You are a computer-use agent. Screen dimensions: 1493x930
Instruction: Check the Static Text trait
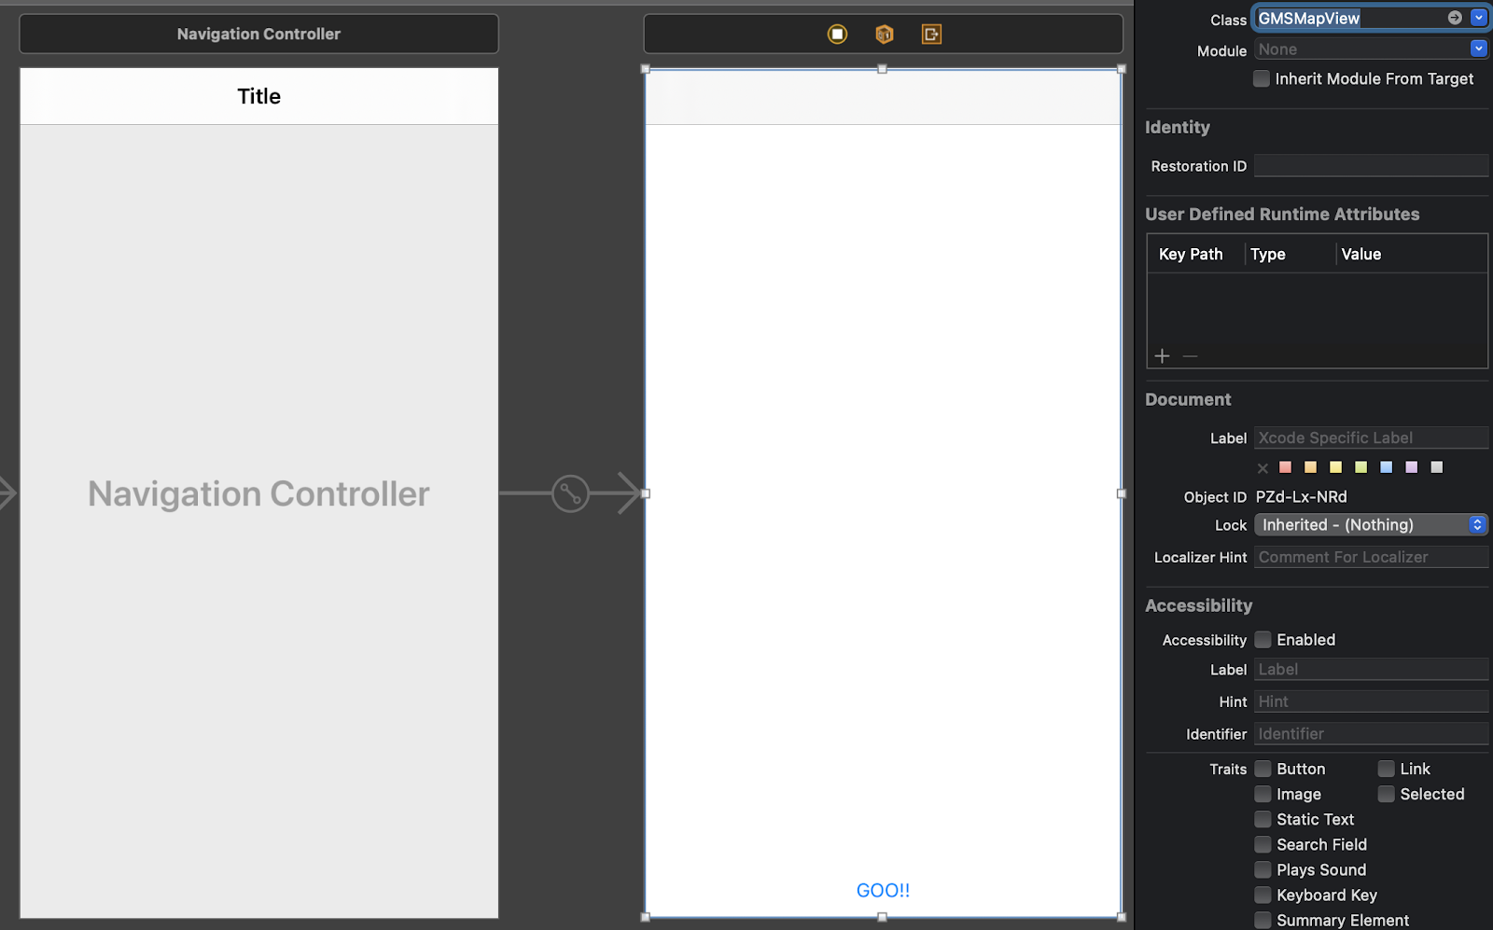tap(1263, 819)
